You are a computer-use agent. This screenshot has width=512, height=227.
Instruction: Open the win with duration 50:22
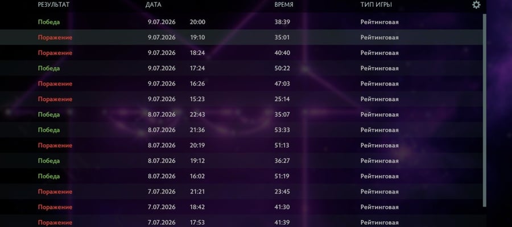pos(242,69)
